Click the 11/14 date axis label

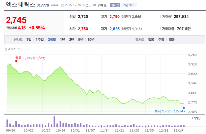pyautogui.click(x=105, y=130)
